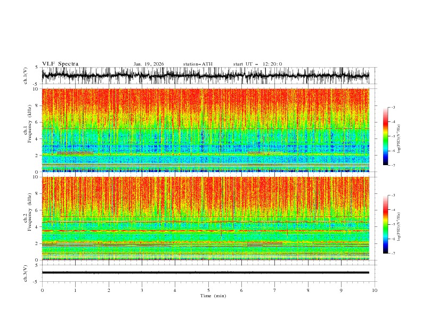Select the "start UT = 12:20:0" text

click(257, 64)
